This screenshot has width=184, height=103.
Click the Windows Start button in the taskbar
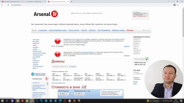[x=2, y=101]
